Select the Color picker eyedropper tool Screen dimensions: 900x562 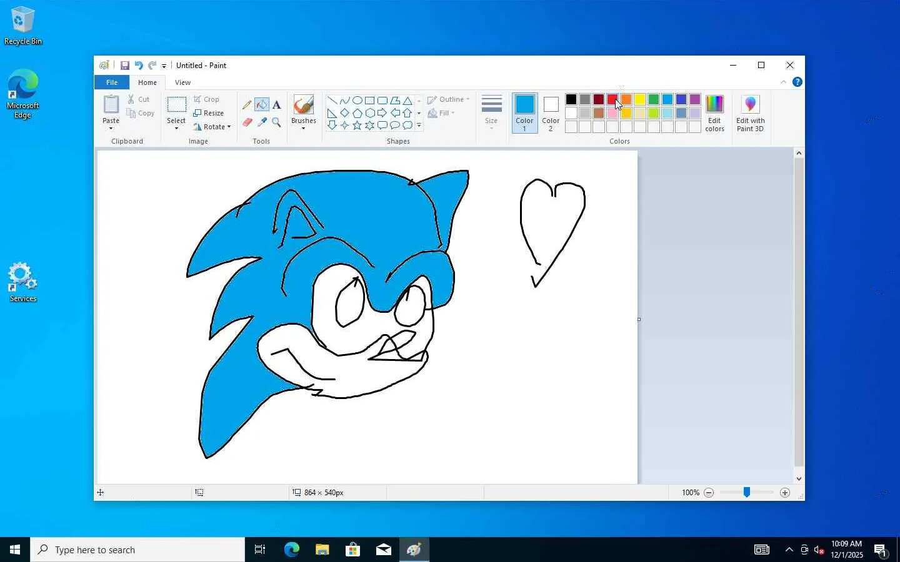pyautogui.click(x=262, y=122)
